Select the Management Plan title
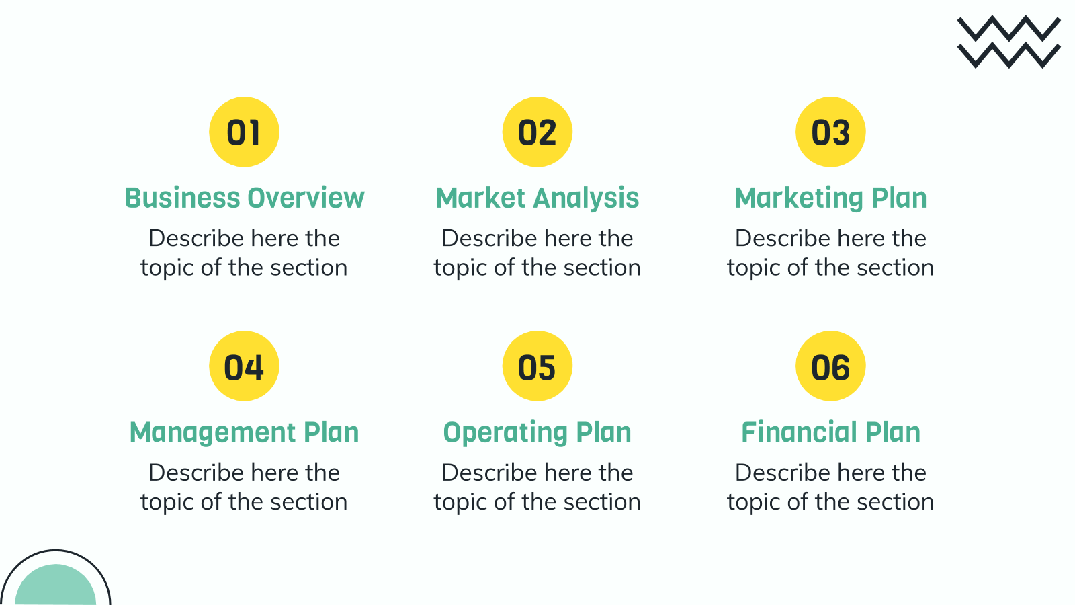Viewport: 1075px width, 605px height. tap(244, 433)
